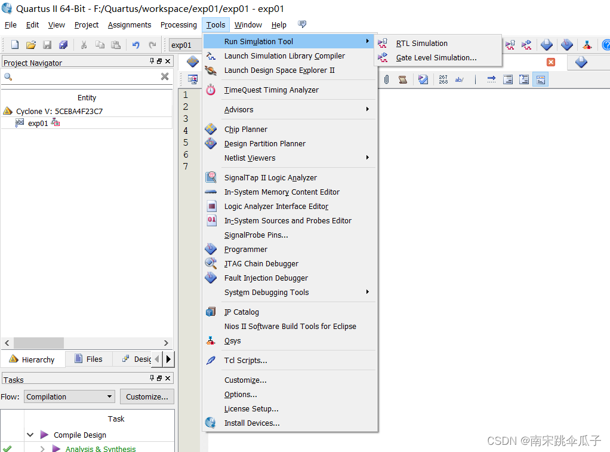Clear the Project Navigator search with X

pos(165,76)
